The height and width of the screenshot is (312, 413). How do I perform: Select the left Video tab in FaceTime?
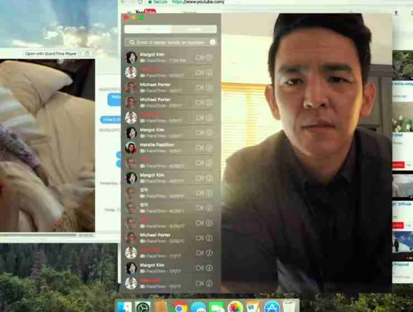[x=147, y=29]
